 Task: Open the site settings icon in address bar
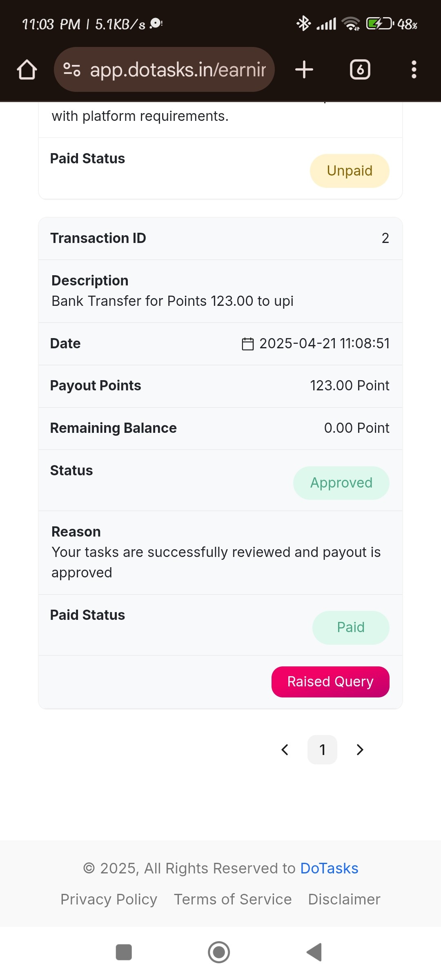click(72, 70)
